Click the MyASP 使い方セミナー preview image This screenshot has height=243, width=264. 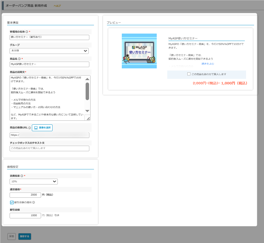[139, 51]
